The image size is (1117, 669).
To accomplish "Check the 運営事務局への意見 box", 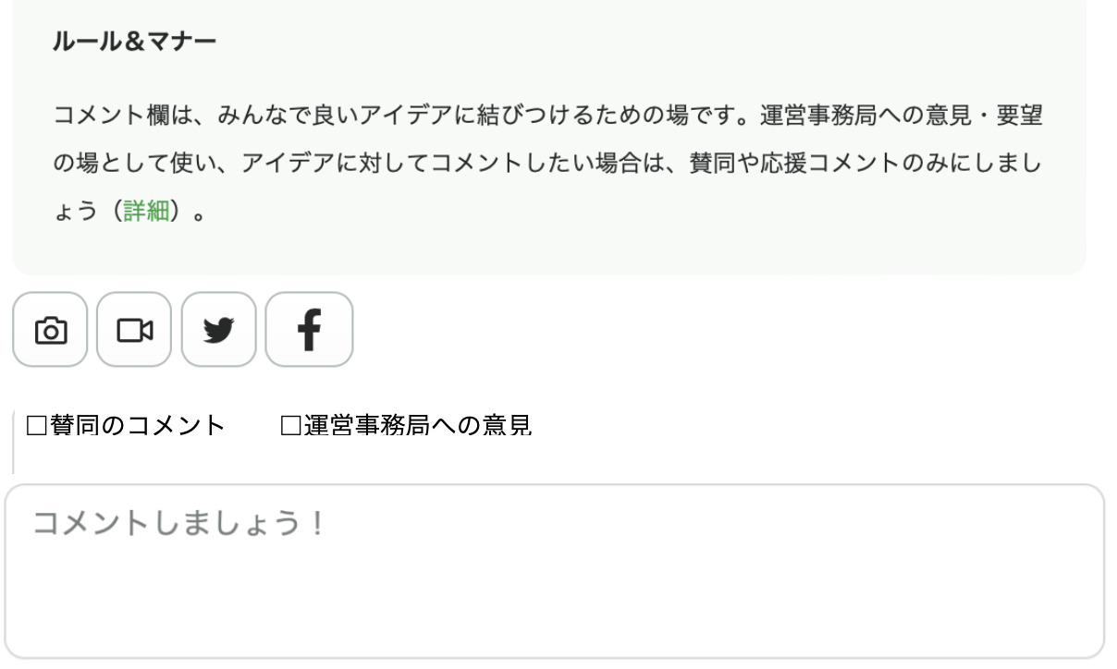I will coord(291,426).
